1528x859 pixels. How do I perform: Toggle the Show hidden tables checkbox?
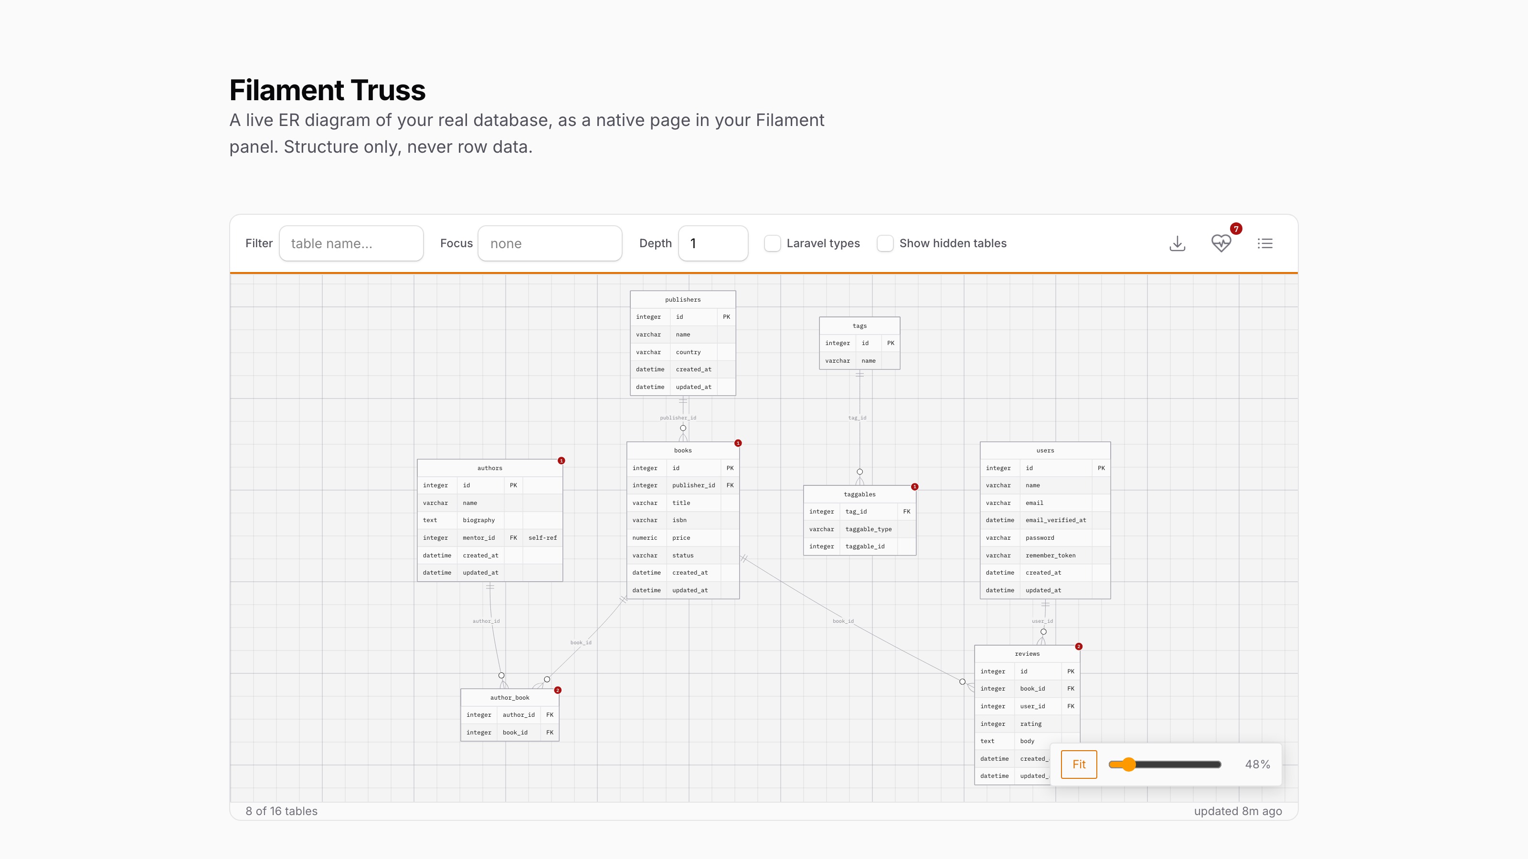(885, 243)
